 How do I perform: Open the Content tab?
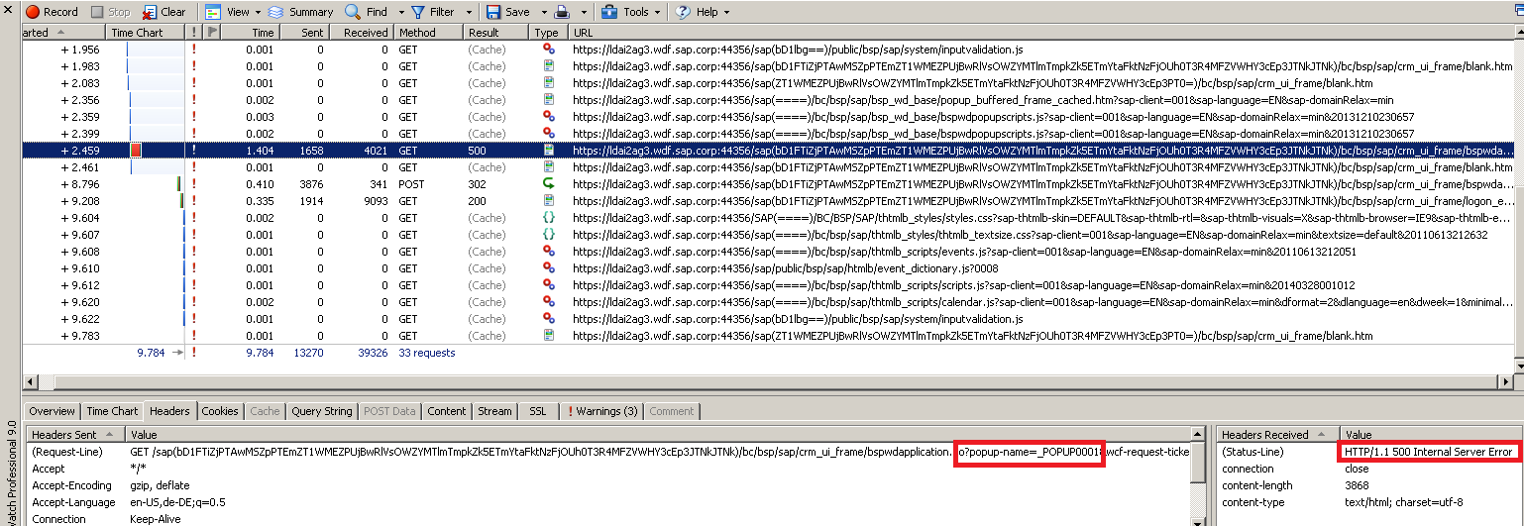pyautogui.click(x=446, y=411)
